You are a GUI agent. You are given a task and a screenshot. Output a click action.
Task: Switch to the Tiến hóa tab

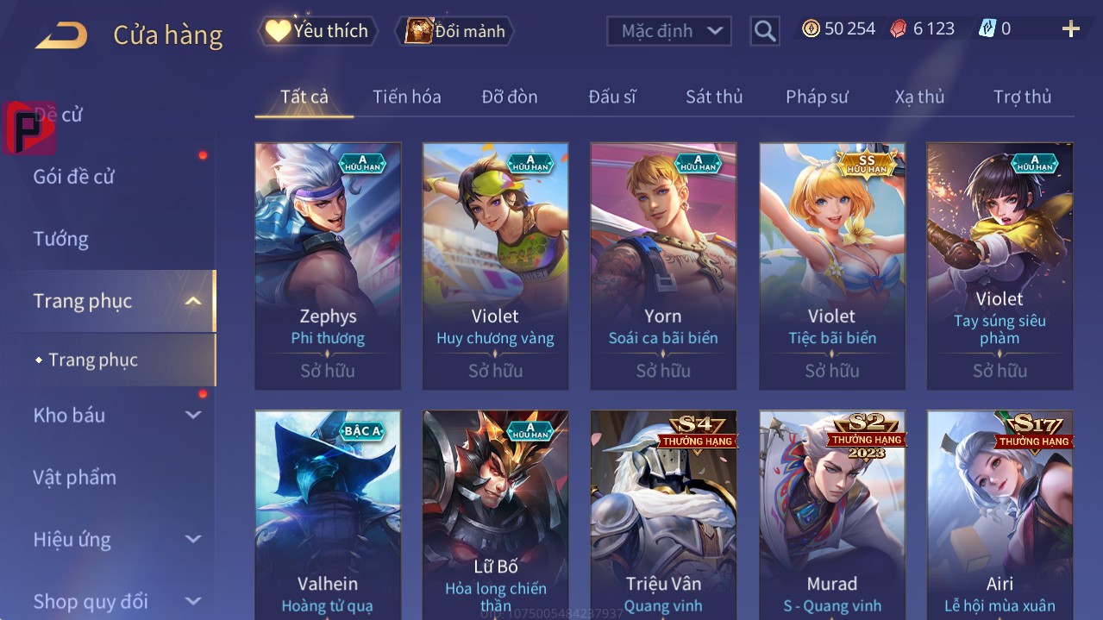[x=407, y=97]
